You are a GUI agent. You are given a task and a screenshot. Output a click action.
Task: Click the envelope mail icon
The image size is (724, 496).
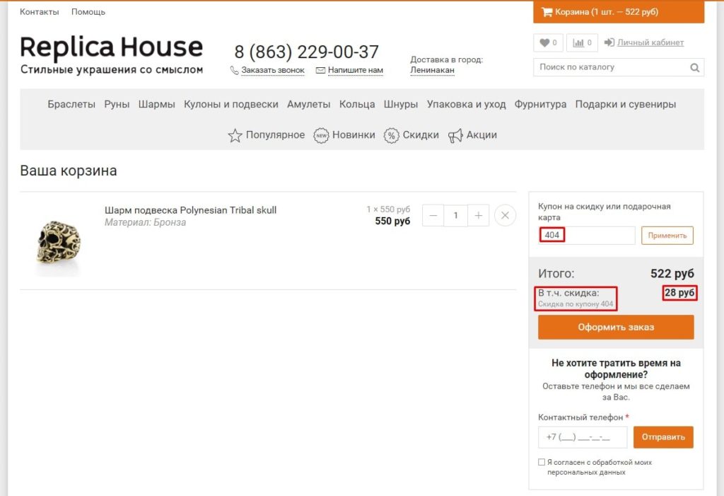320,70
